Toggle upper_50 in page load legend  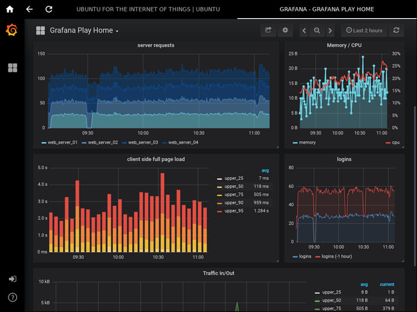coord(234,186)
